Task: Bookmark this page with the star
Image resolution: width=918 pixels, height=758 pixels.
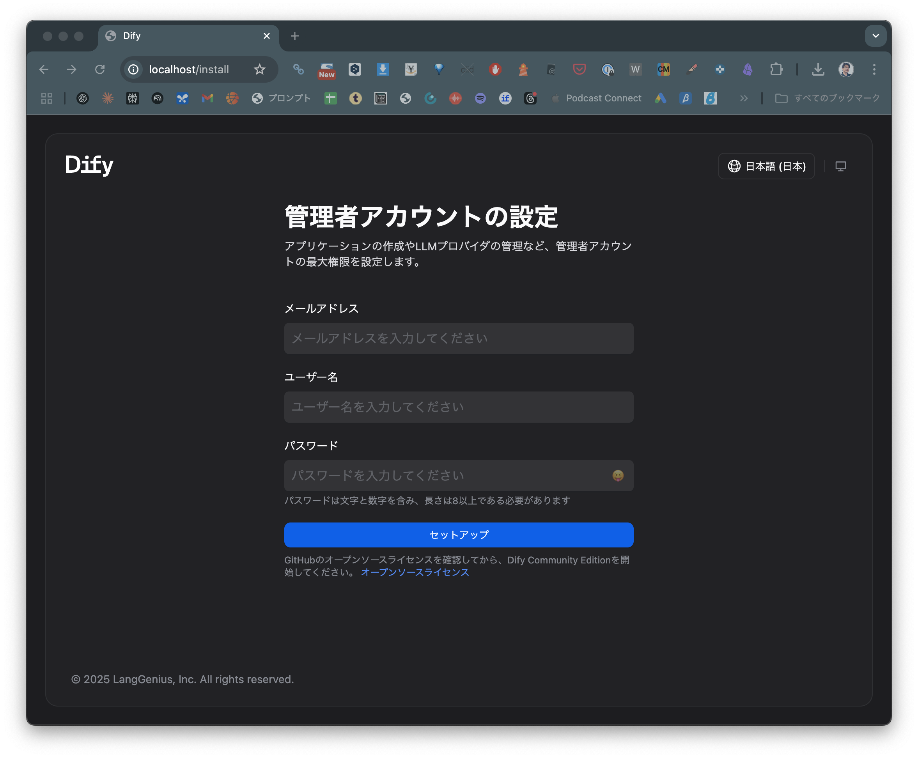Action: [260, 69]
